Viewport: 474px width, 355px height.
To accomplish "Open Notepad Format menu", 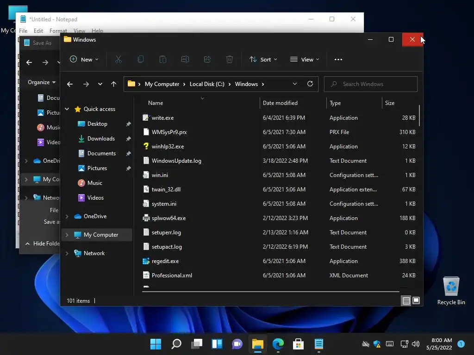I will pos(58,31).
